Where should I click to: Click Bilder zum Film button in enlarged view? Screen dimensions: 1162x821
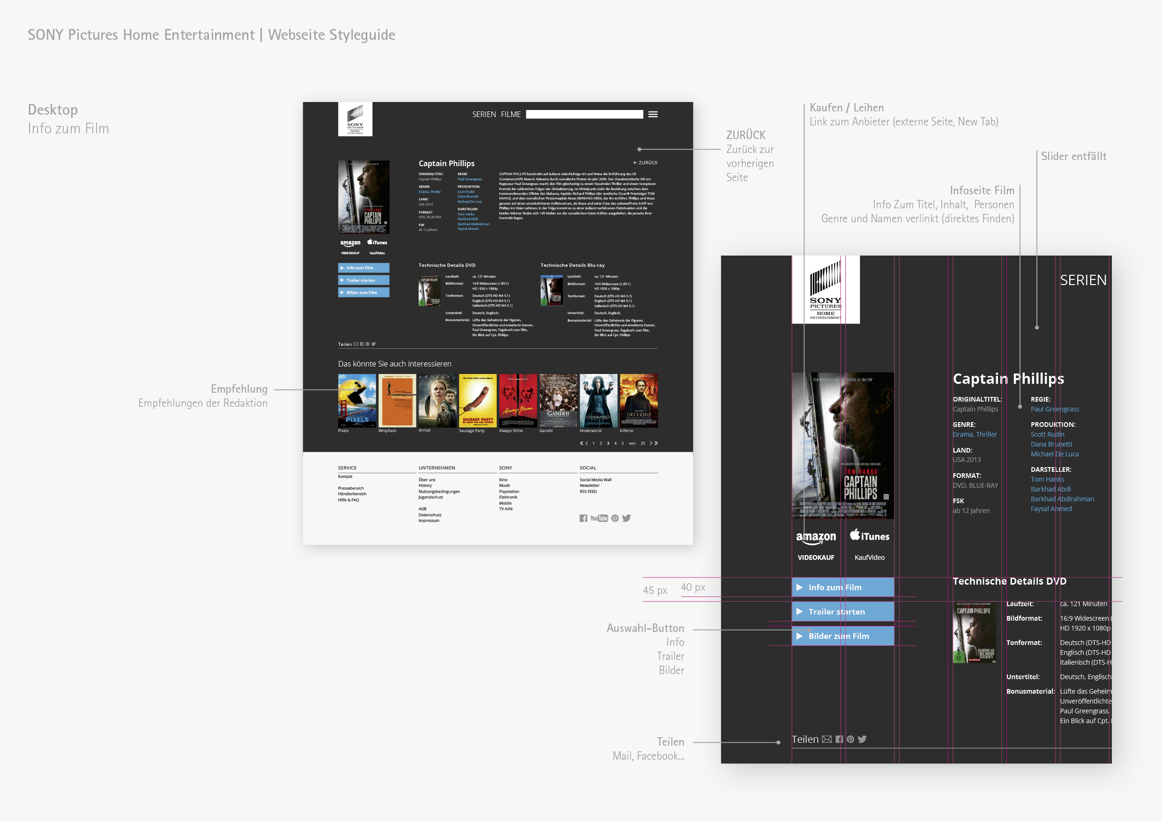tap(842, 636)
